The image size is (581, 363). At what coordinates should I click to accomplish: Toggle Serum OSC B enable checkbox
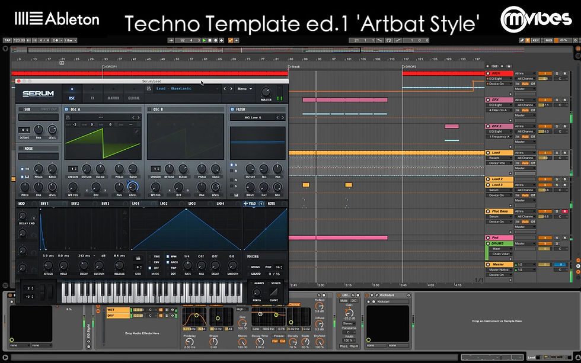click(149, 109)
